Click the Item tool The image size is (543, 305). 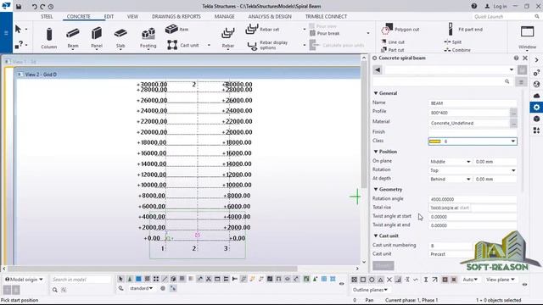coord(176,30)
